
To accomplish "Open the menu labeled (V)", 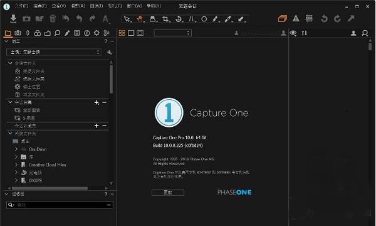I will 59,6.
